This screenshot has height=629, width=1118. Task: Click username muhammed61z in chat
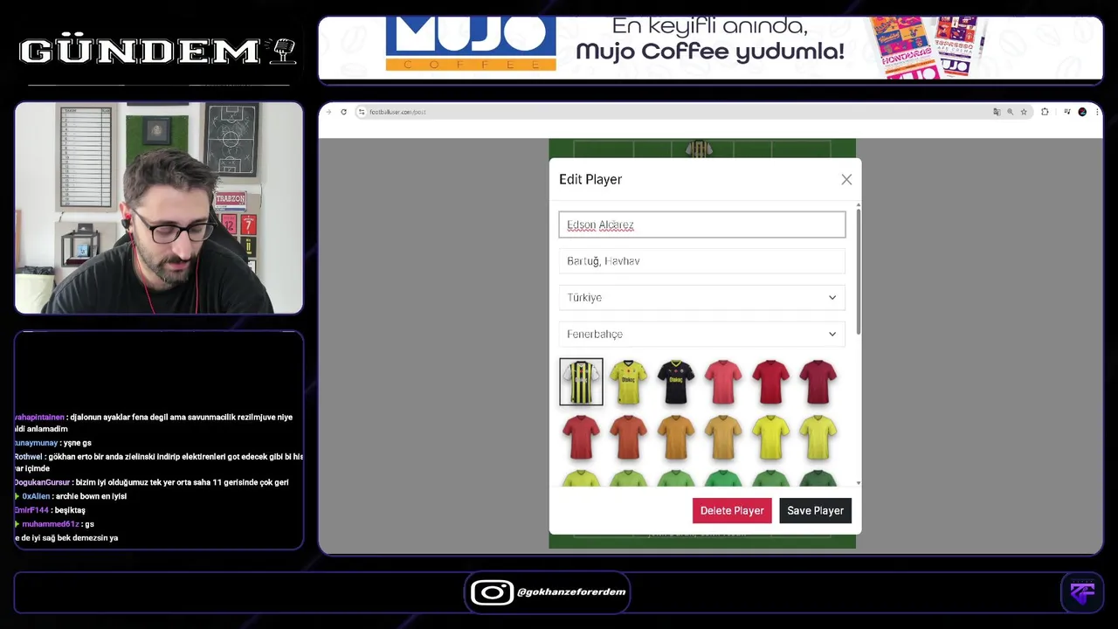[51, 524]
